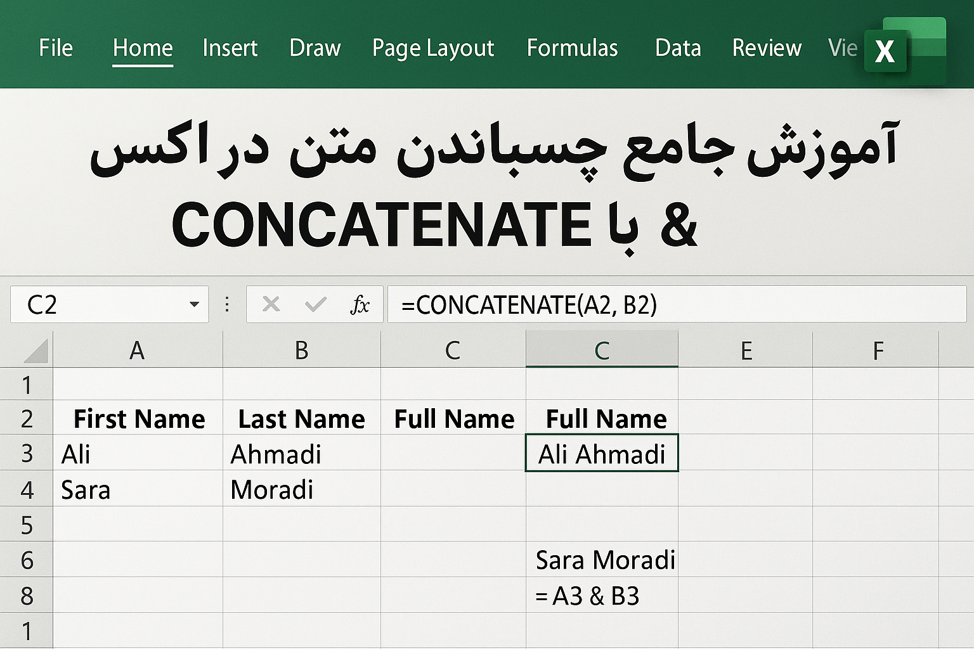Open the Data ribbon tab
This screenshot has width=974, height=649.
[x=678, y=48]
